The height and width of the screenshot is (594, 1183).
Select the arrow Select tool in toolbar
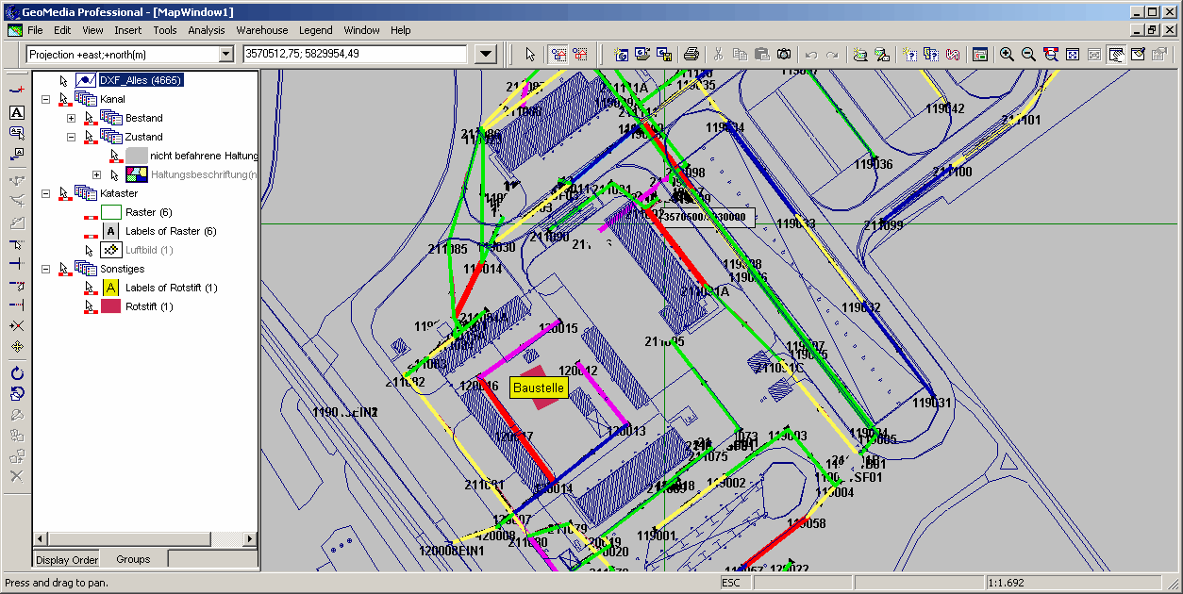[530, 55]
